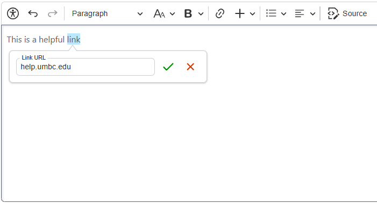Click the highlighted word "link" in the text
The height and width of the screenshot is (203, 377).
[x=74, y=39]
